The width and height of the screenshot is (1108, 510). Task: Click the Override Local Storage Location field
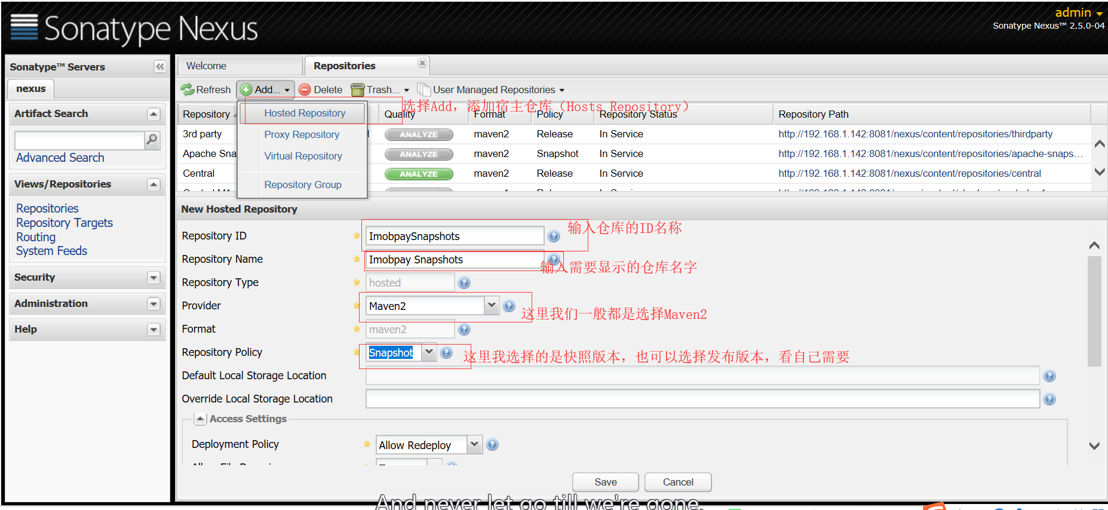tap(702, 399)
